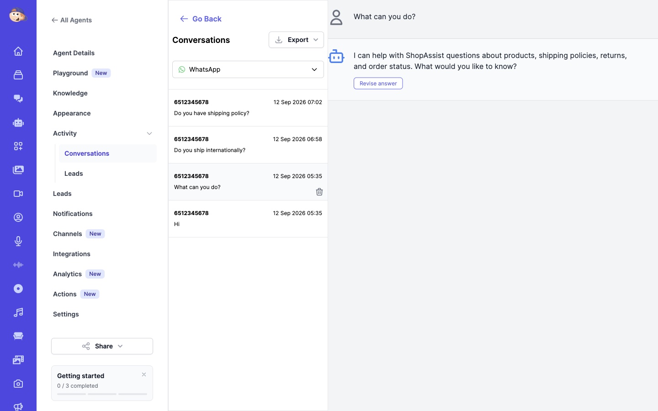Viewport: 658px width, 411px height.
Task: Expand the Export options dropdown
Action: [296, 40]
